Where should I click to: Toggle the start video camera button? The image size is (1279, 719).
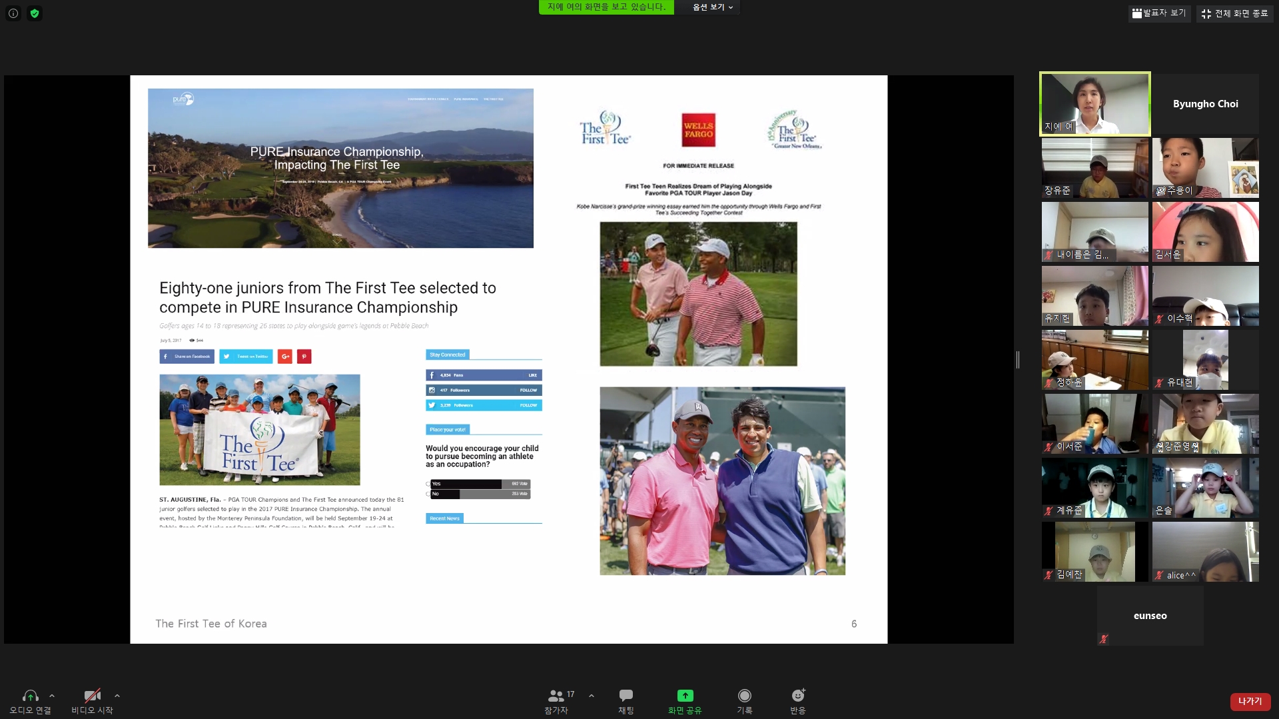[x=92, y=696]
